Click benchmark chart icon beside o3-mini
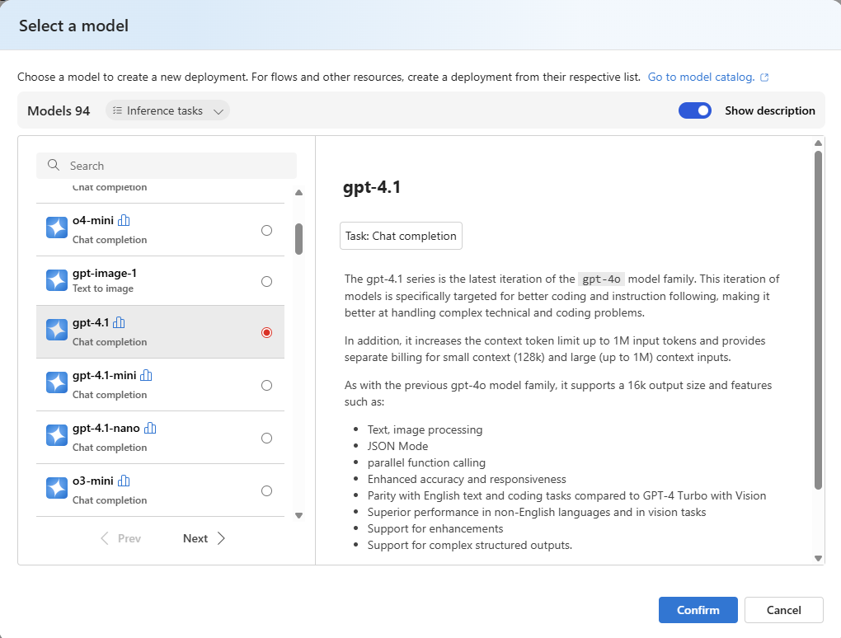Screen dimensions: 841x638 (124, 481)
